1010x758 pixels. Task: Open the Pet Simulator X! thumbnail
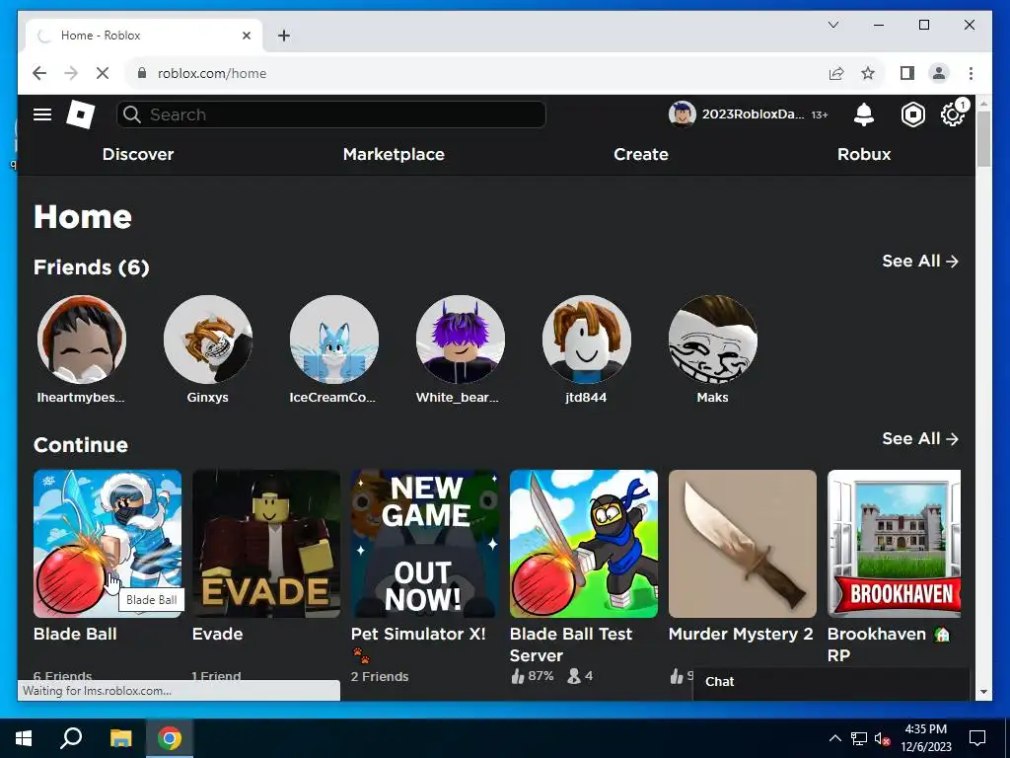tap(425, 544)
